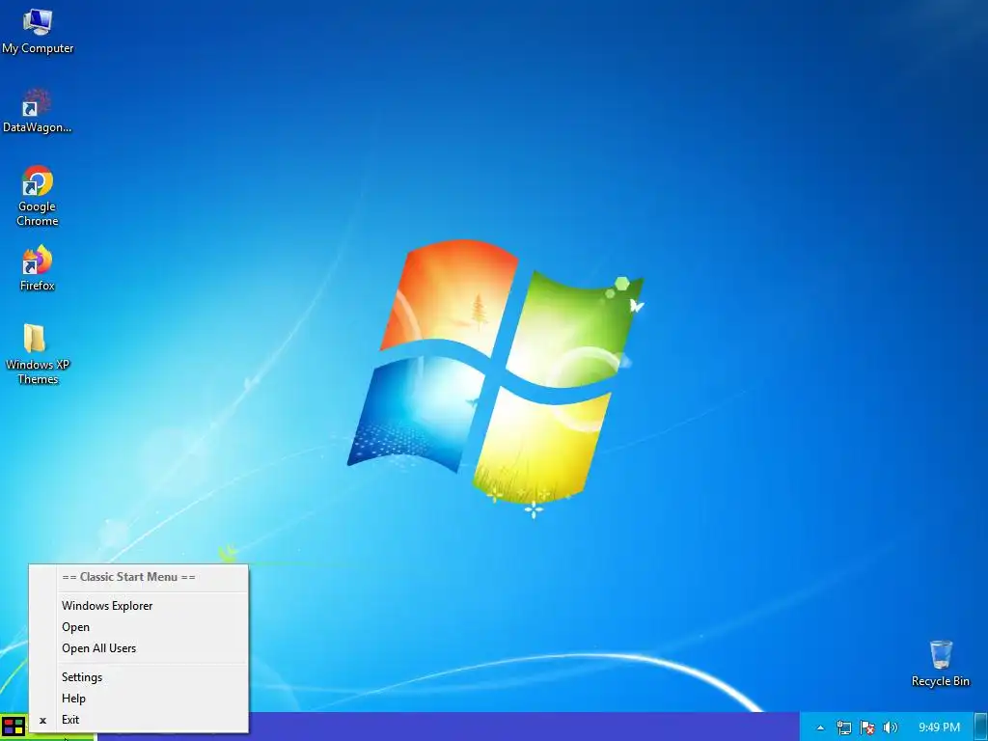988x741 pixels.
Task: Click the 9:49 PM clock
Action: (x=939, y=727)
